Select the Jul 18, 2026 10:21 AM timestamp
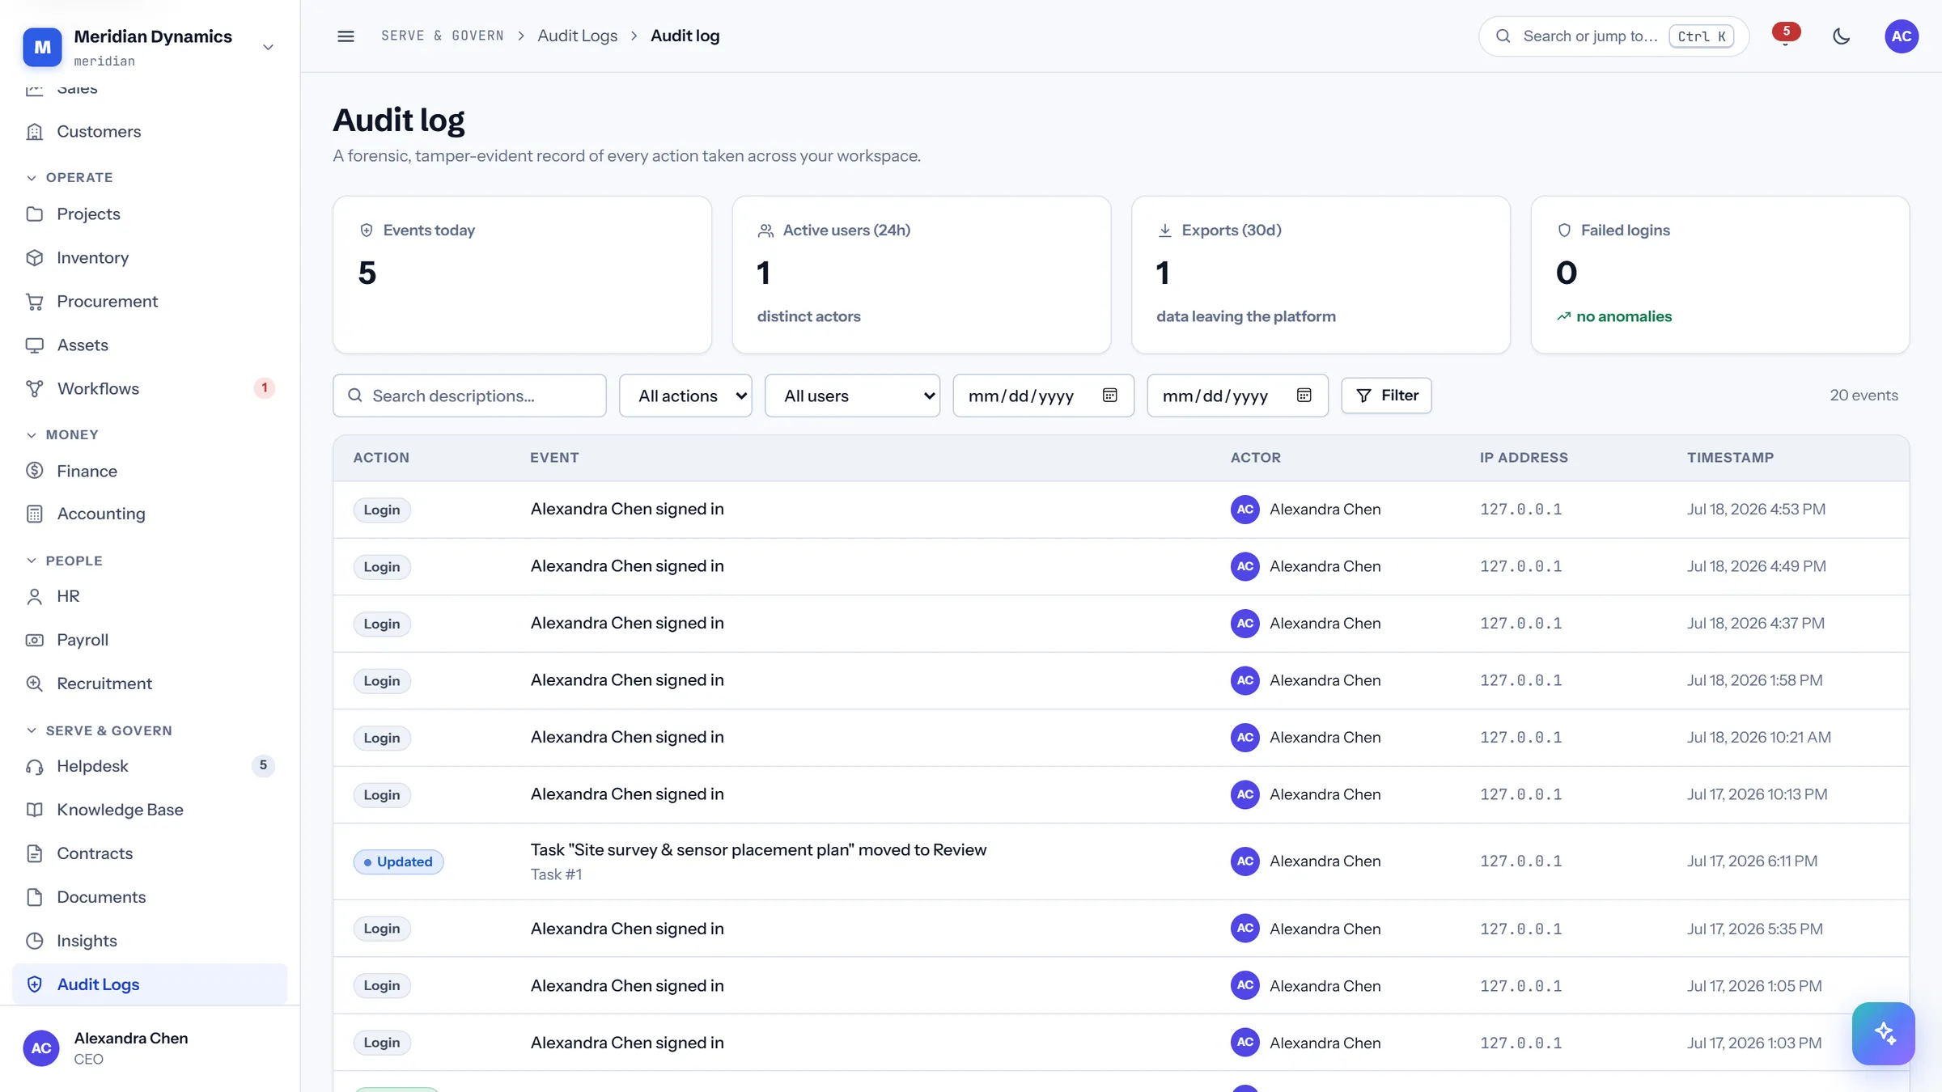 (1758, 737)
